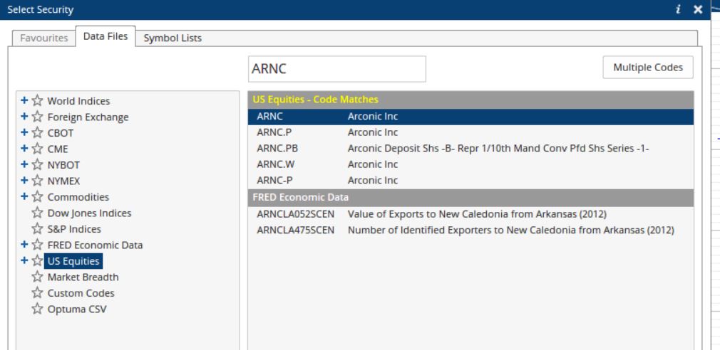Toggle the star next to NYMEX

click(x=37, y=181)
